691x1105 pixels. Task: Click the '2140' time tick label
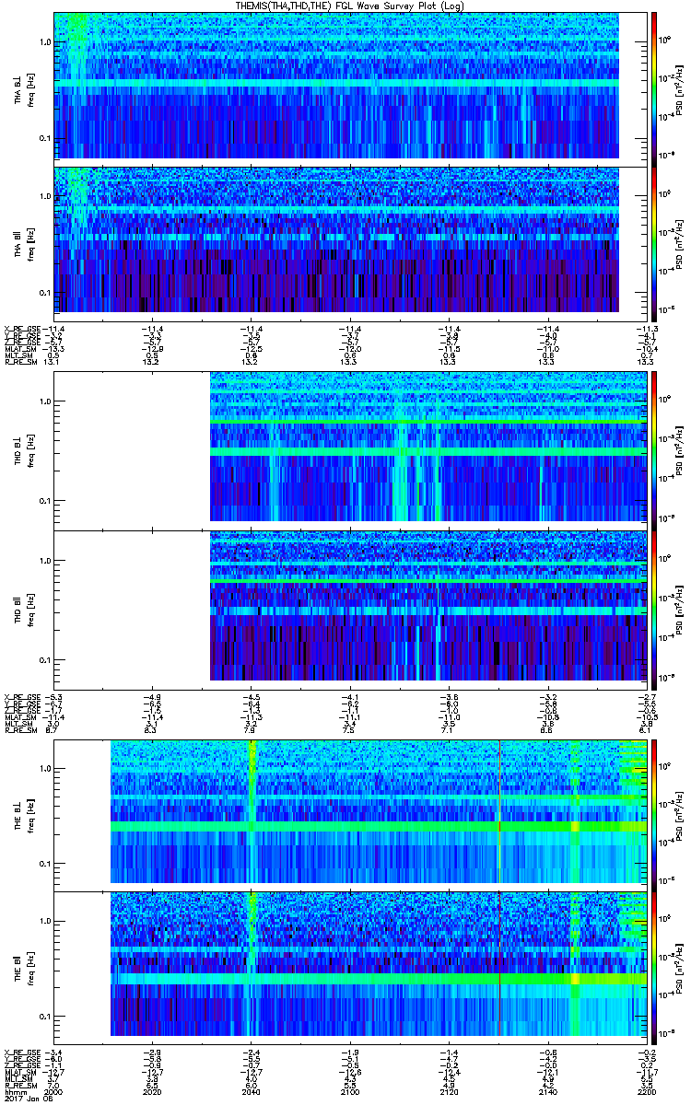pyautogui.click(x=547, y=1092)
